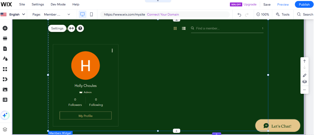Click the layers icon in right toolbar
The image size is (314, 135).
(304, 82)
